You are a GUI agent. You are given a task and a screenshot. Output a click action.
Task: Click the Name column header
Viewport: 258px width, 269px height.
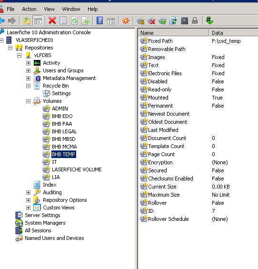(173, 32)
